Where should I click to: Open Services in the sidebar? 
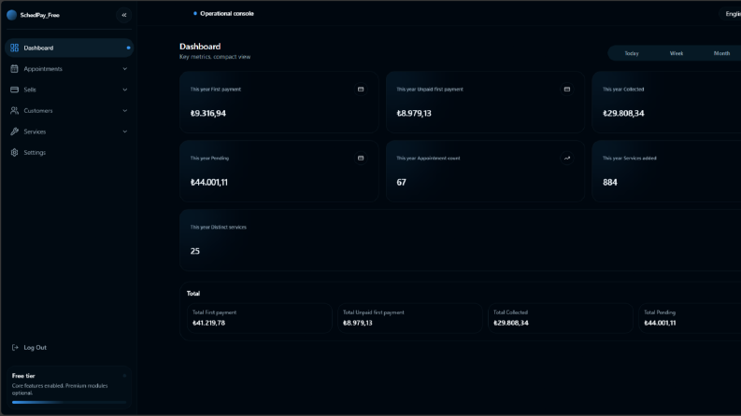click(x=69, y=132)
